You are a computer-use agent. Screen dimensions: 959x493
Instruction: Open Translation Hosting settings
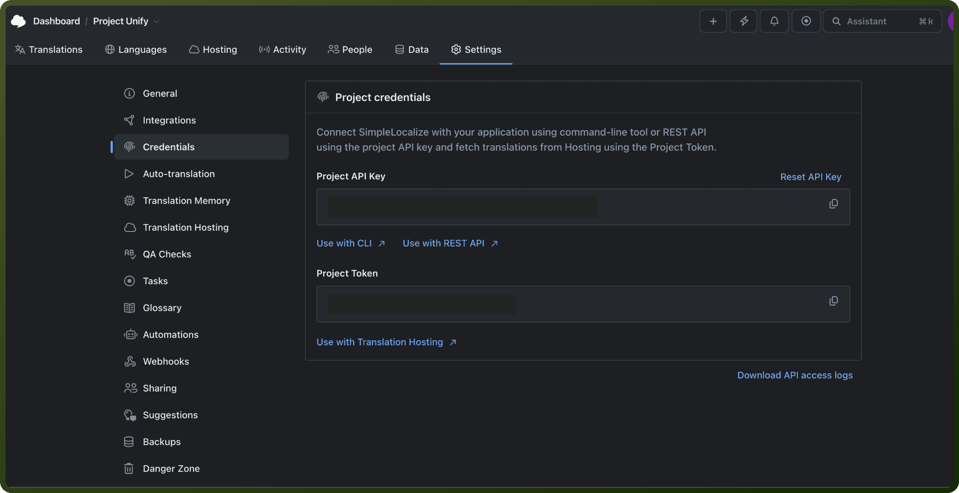pyautogui.click(x=201, y=227)
